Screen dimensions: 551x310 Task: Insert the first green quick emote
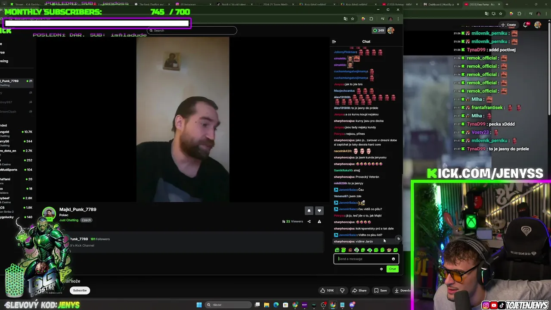click(x=337, y=250)
